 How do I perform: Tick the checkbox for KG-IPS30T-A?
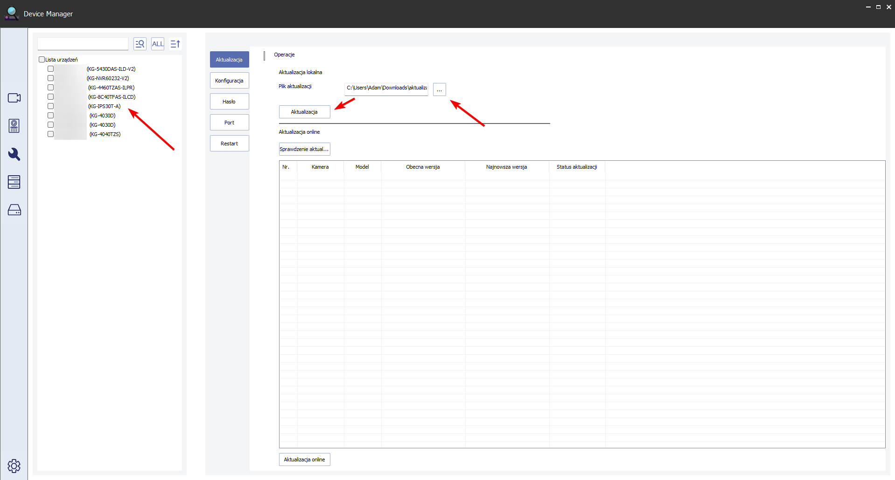(x=50, y=106)
